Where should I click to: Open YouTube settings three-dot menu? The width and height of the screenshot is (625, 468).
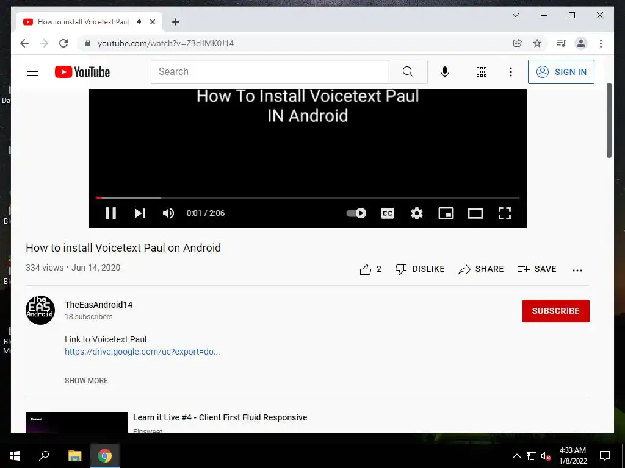[511, 72]
